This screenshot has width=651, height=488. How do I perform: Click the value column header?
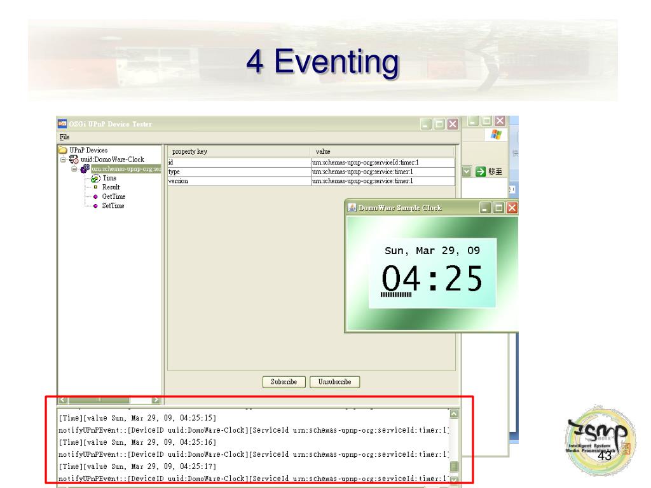[382, 151]
